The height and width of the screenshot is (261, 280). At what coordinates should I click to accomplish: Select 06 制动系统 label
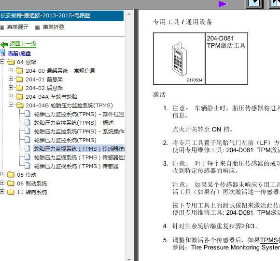click(x=32, y=183)
